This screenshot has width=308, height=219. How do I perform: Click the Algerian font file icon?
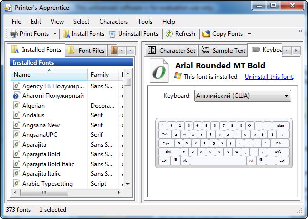16,106
